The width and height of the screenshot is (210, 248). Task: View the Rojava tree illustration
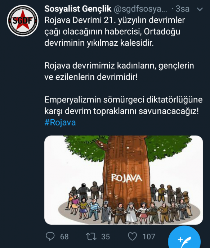coord(124,180)
